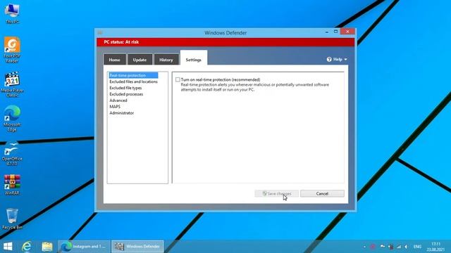Open the Media Player Classic desktop shortcut
451x253 pixels.
pos(12,84)
